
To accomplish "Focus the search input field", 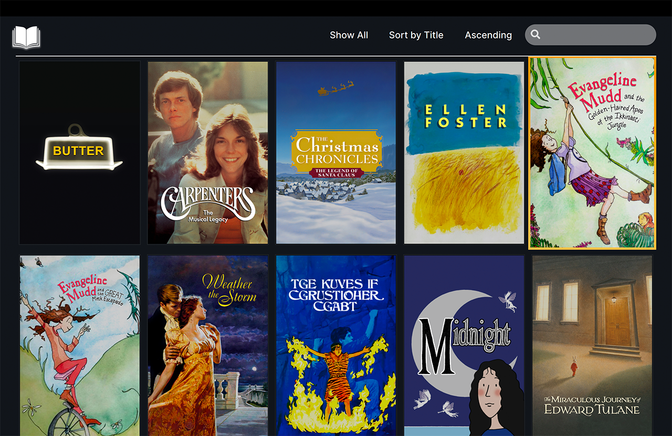I will click(x=591, y=35).
